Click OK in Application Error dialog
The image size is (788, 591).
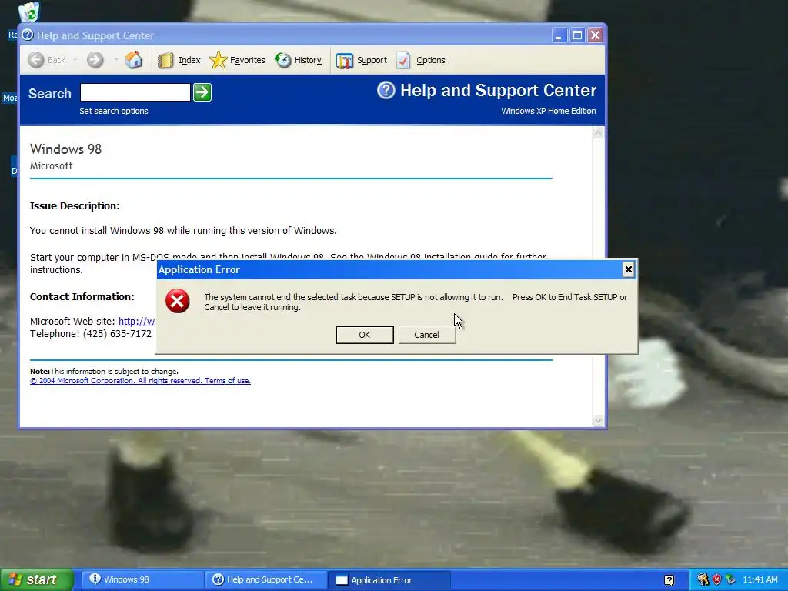pos(365,335)
